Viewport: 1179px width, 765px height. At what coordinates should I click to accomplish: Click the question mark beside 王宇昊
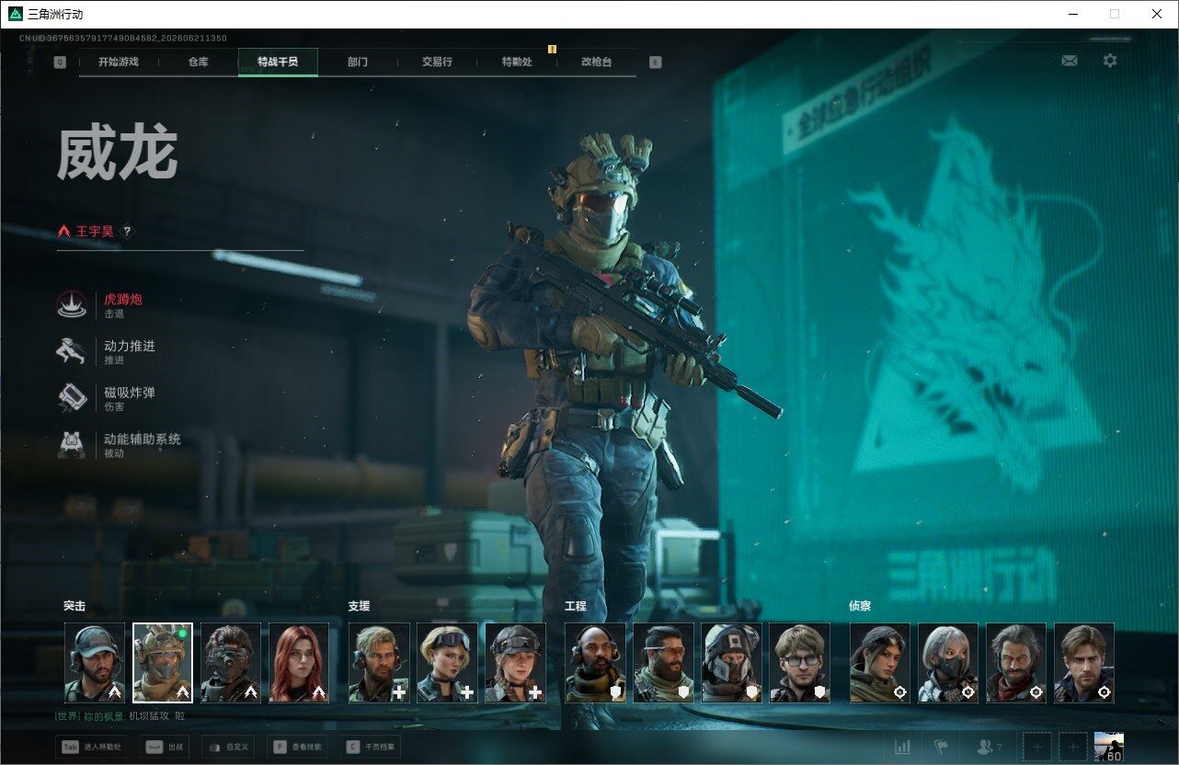pos(128,232)
